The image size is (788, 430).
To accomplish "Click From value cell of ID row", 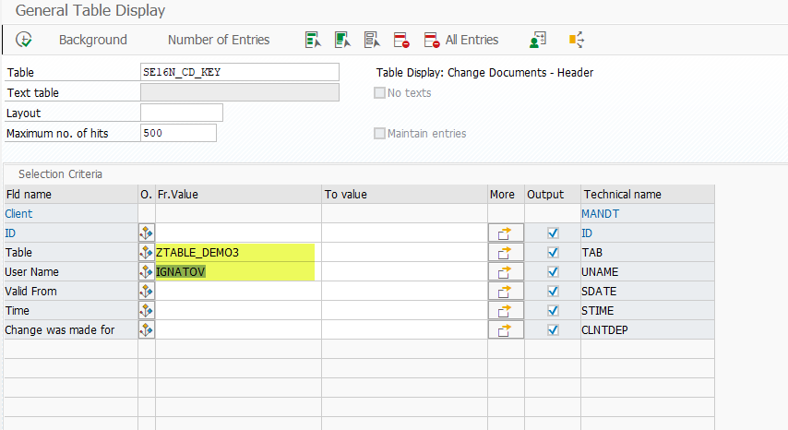I will coord(238,233).
